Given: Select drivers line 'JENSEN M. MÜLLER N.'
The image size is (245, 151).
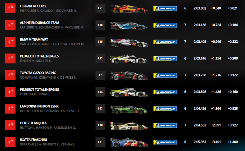Looking at the screenshot, I should click(x=36, y=61).
